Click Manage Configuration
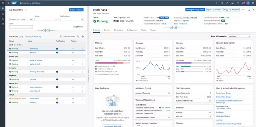The image size is (256, 127). tap(195, 10)
